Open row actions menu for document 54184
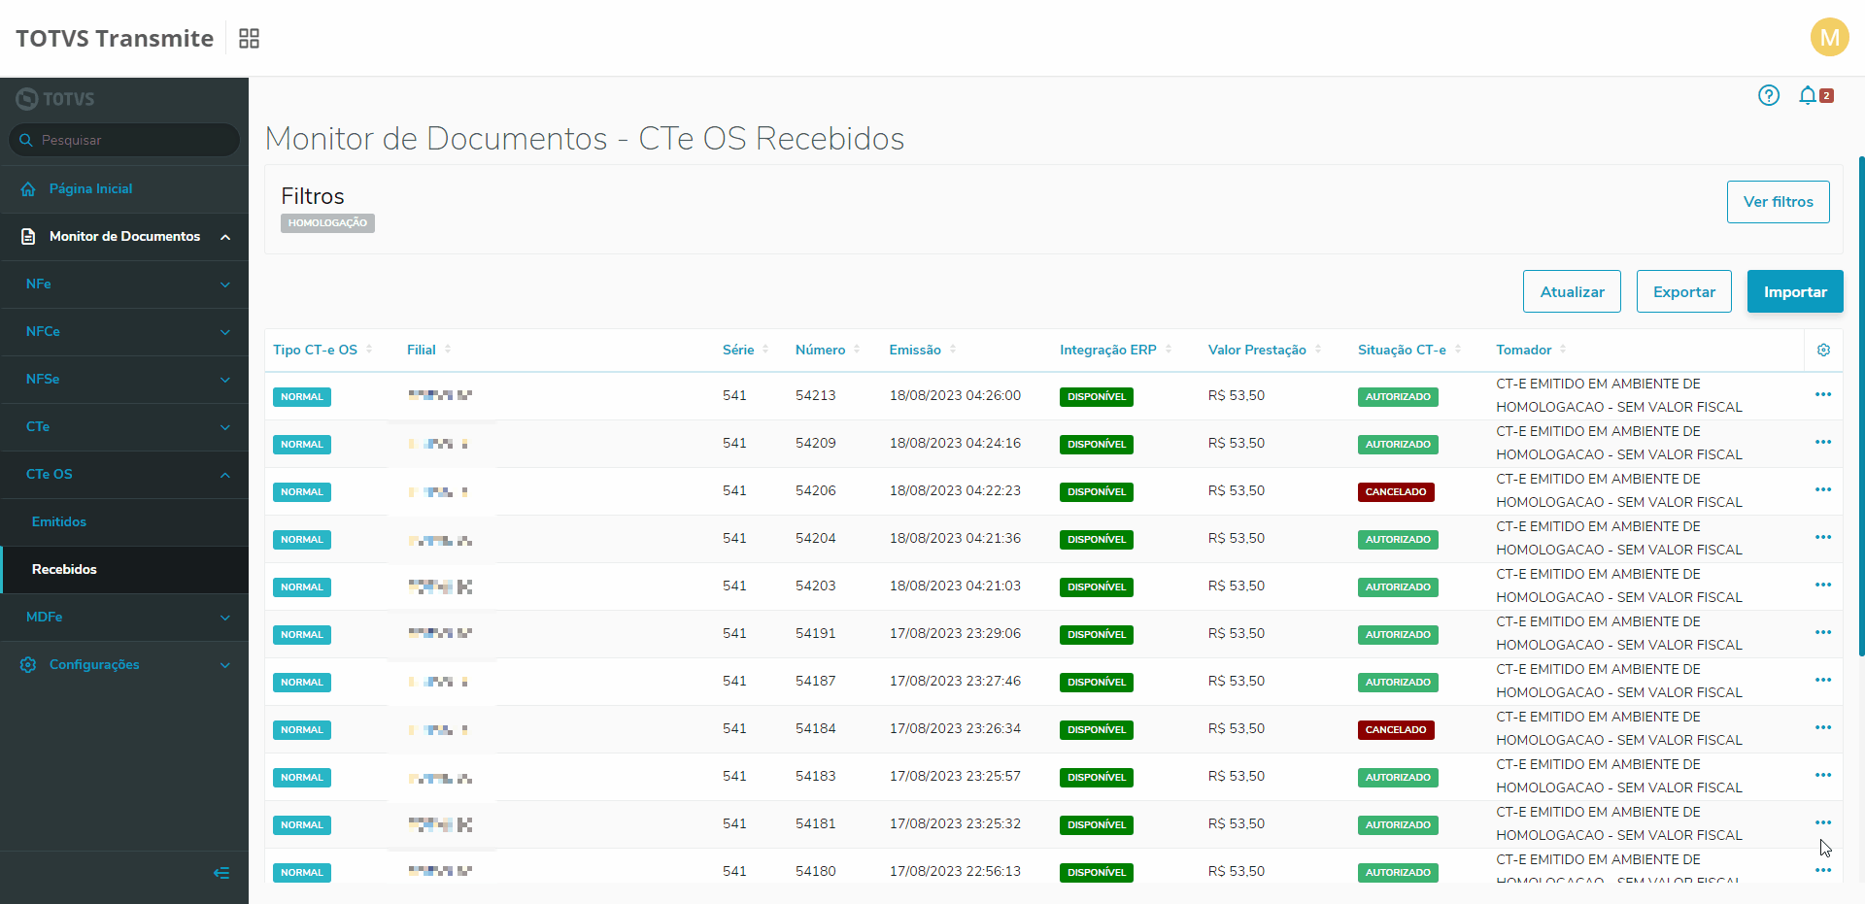The height and width of the screenshot is (904, 1865). pos(1823,727)
